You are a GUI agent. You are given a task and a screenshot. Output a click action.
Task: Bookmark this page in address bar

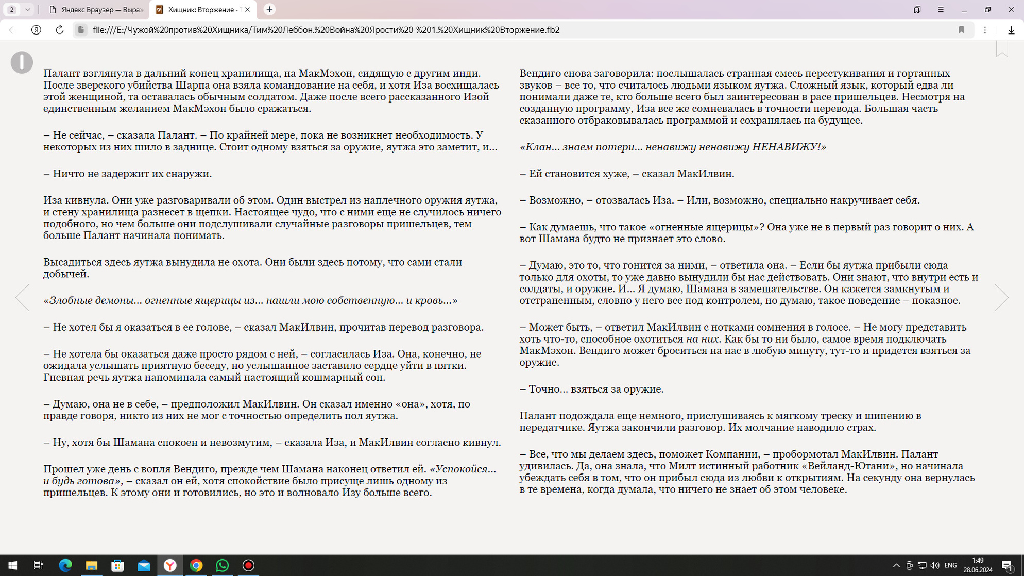pos(961,30)
